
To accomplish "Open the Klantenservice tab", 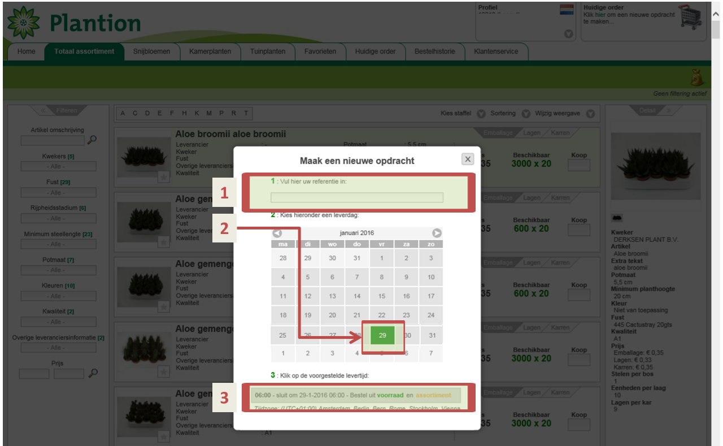I will 496,51.
